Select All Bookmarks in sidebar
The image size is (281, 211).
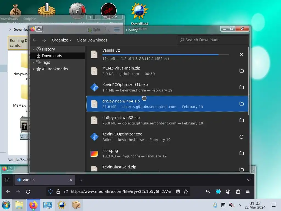click(x=57, y=69)
